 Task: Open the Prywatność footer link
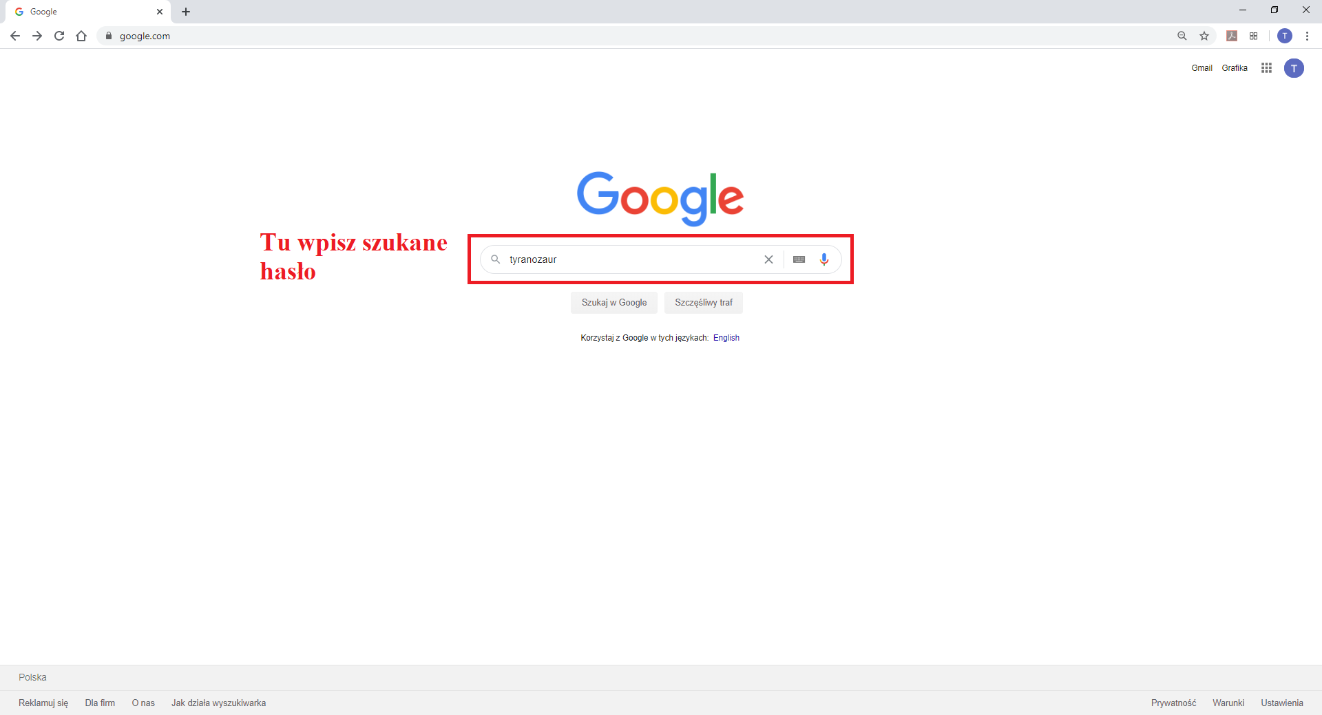[x=1174, y=703]
